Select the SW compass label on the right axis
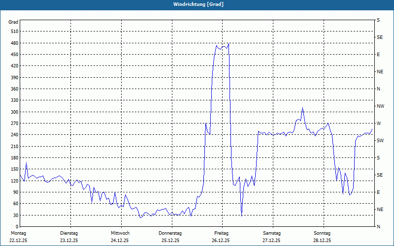 tap(380, 141)
